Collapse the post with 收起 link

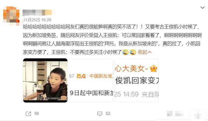(143, 52)
